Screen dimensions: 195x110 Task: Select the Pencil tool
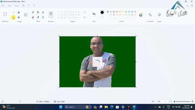[33, 12]
